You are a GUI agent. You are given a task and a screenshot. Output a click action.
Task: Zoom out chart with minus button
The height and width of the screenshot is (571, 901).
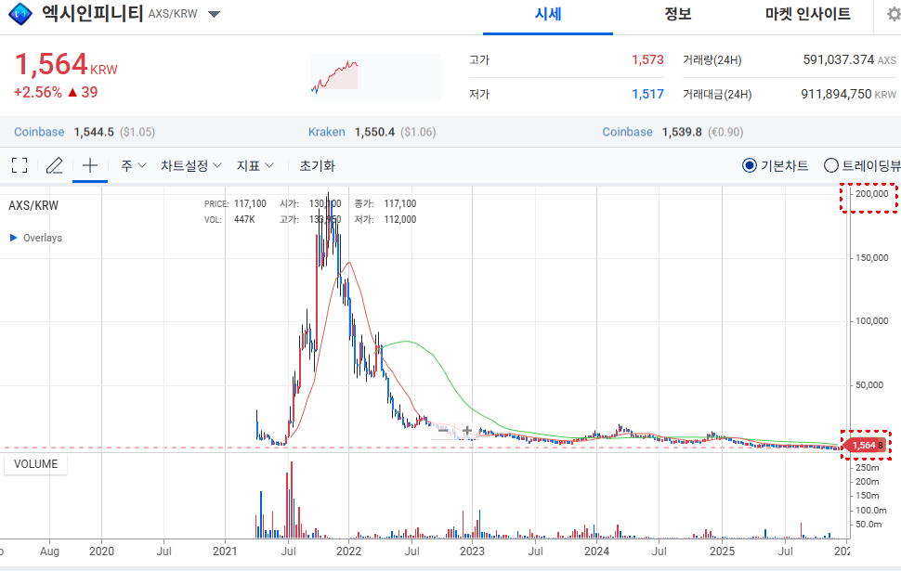[443, 430]
